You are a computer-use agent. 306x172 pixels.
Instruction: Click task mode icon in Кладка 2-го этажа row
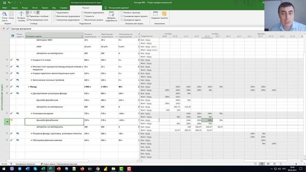(x=18, y=60)
